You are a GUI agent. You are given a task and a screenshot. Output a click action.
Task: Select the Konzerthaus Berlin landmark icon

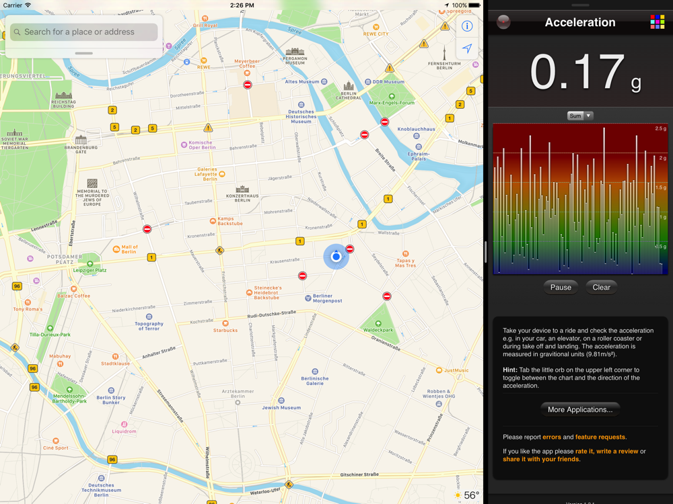point(242,189)
